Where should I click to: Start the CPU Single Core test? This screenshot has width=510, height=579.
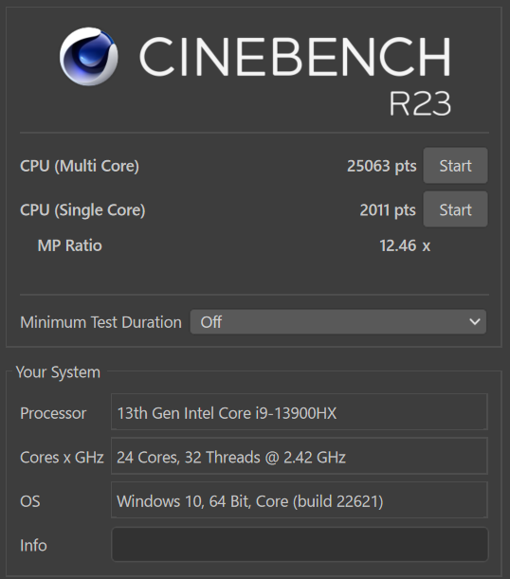455,209
